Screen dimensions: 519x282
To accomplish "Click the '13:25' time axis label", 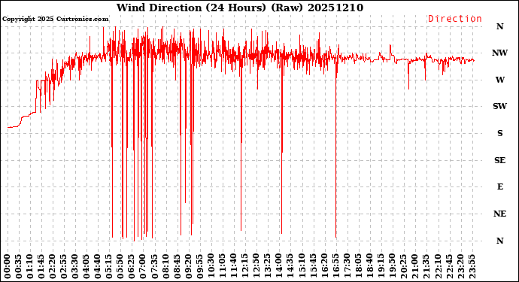I will [268, 266].
